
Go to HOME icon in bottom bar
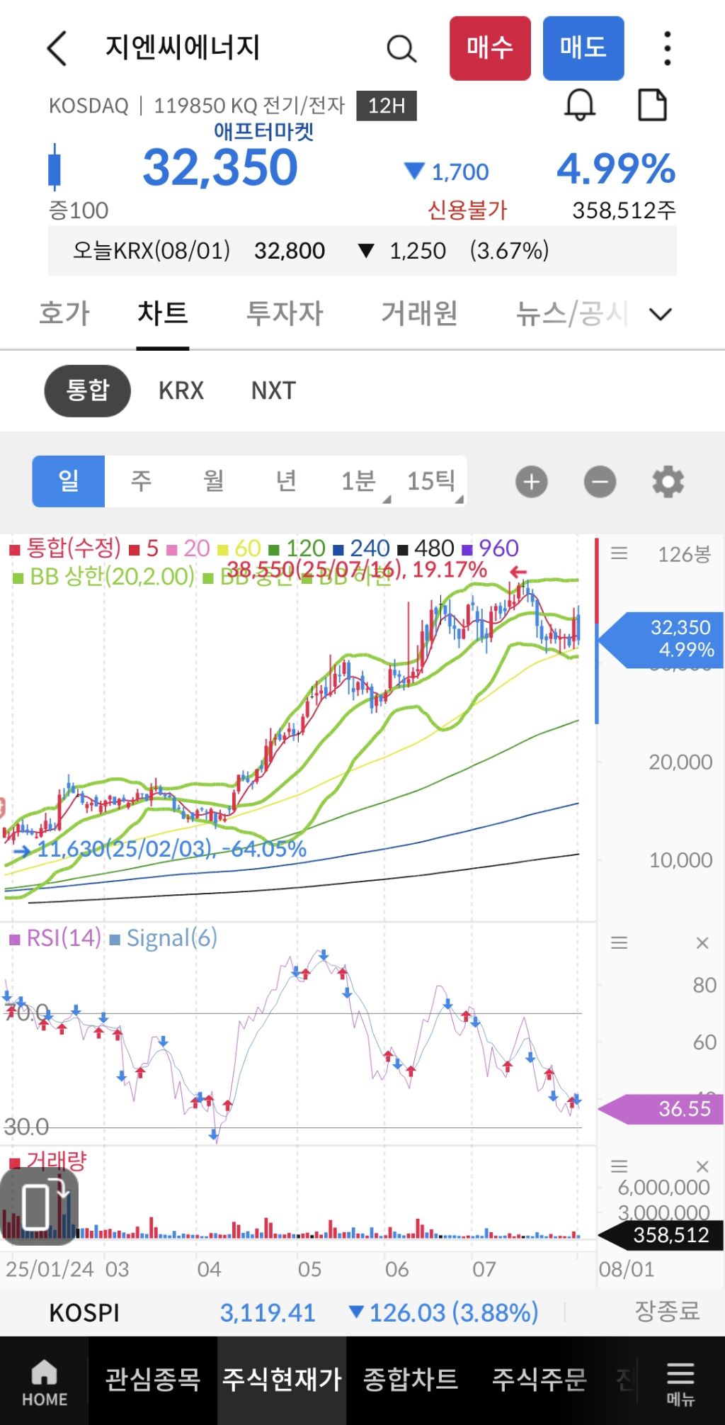(x=44, y=1382)
